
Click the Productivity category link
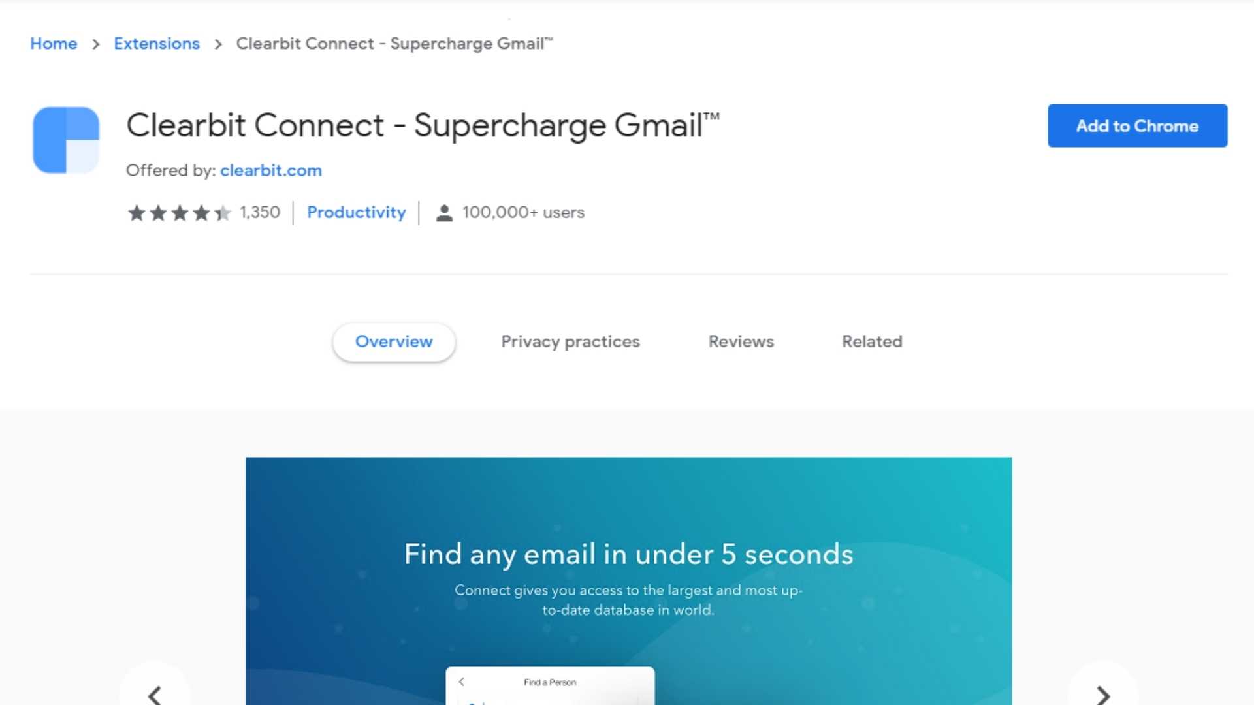tap(356, 211)
